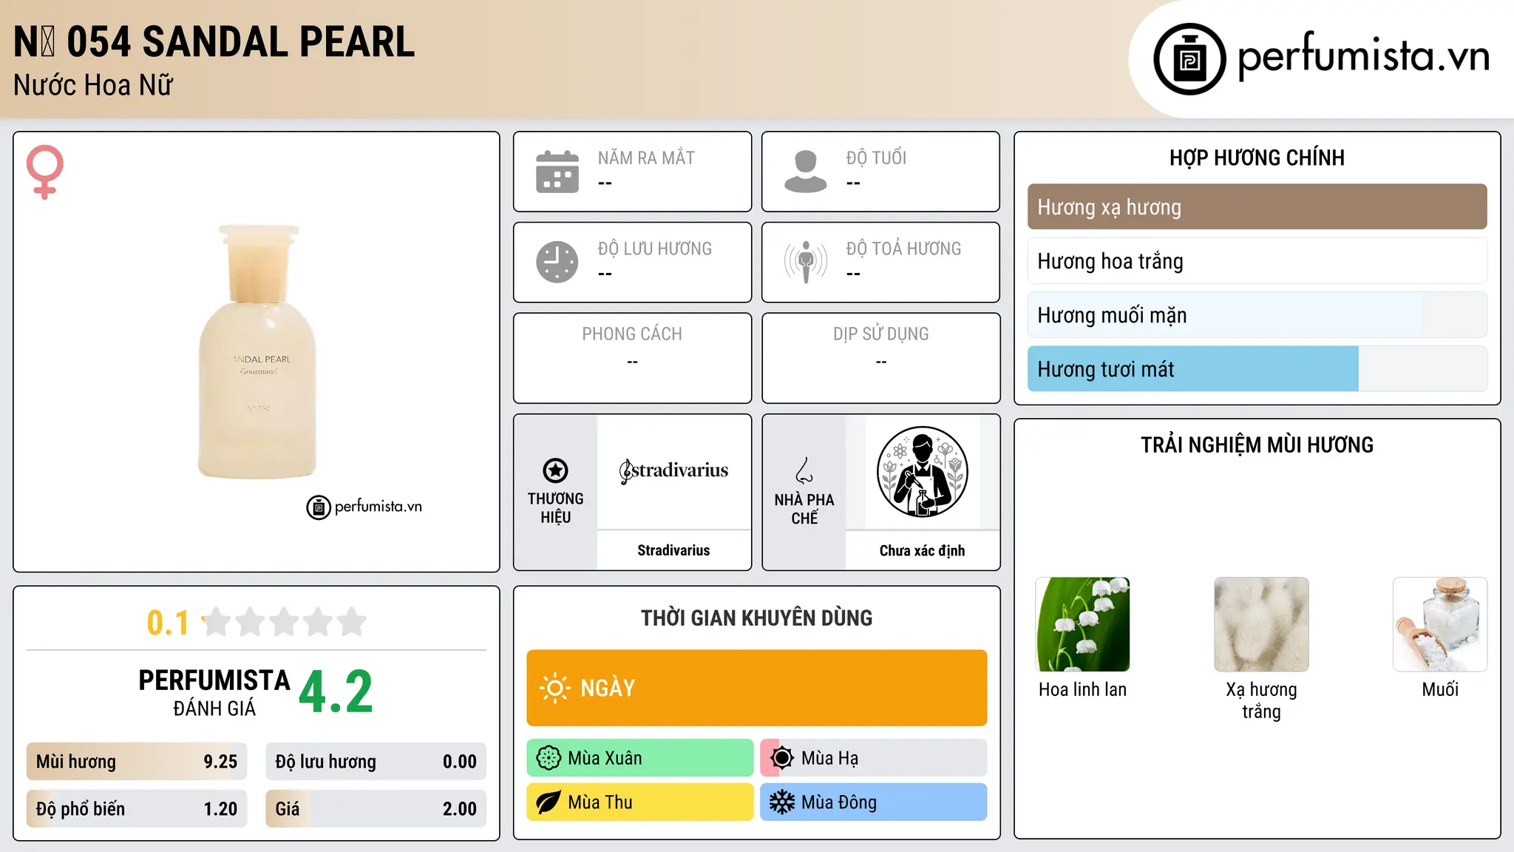Viewport: 1514px width, 852px height.
Task: Click the clock icon for Độ Lưu Hương
Action: (x=557, y=262)
